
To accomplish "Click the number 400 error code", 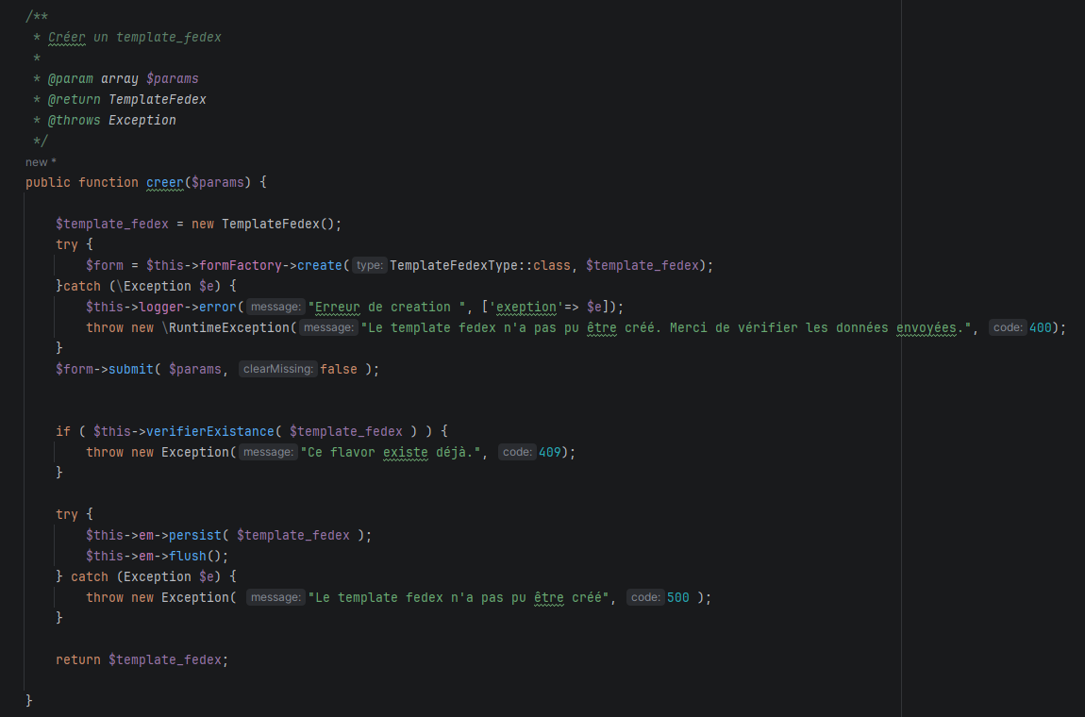I will (x=1041, y=327).
